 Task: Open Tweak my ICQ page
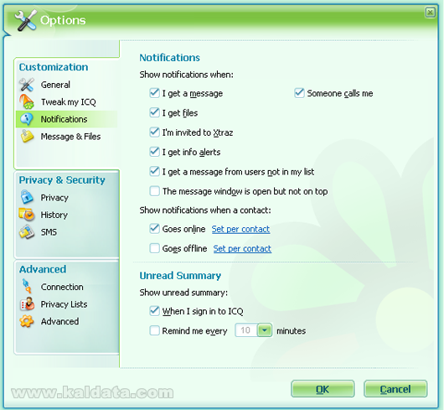coord(68,102)
